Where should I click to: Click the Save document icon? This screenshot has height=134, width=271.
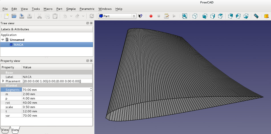[22, 16]
